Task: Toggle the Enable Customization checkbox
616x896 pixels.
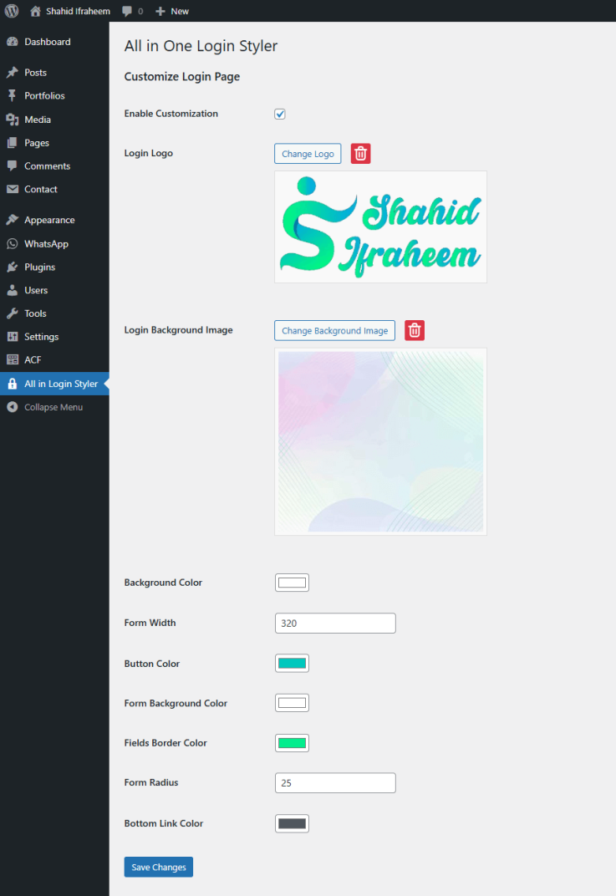Action: click(280, 114)
